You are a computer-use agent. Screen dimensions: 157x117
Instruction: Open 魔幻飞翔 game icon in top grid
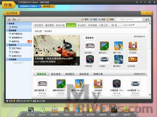118,46
